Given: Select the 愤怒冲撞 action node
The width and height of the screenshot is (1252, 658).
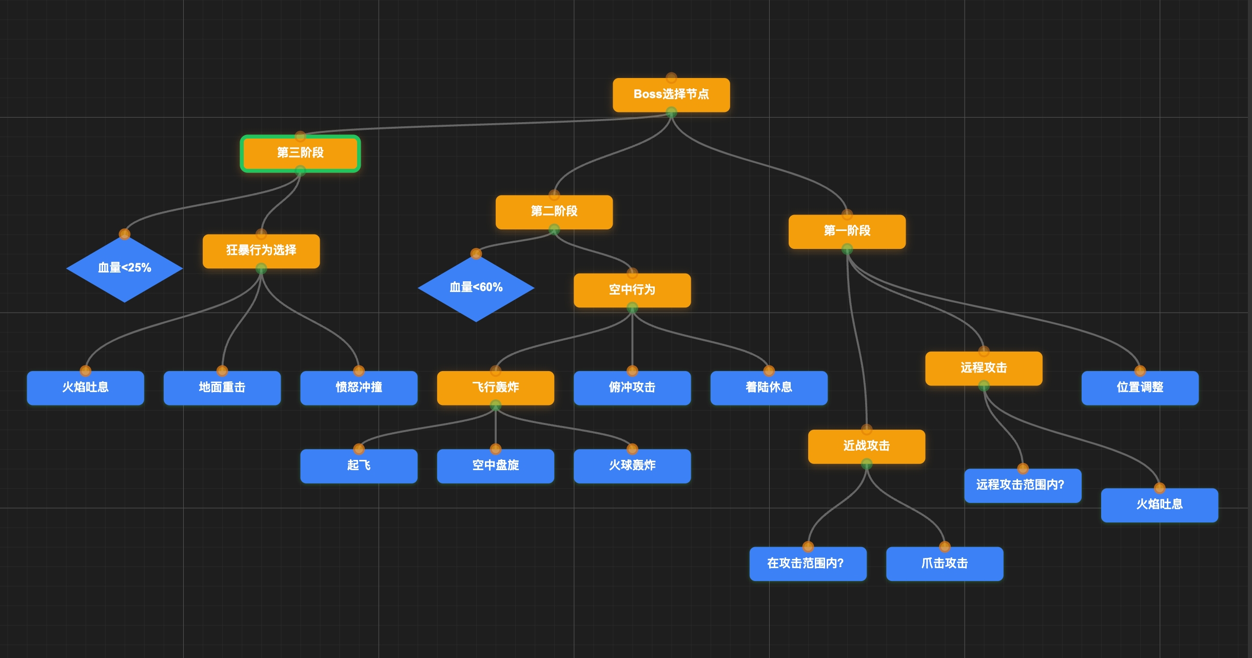Looking at the screenshot, I should tap(358, 388).
